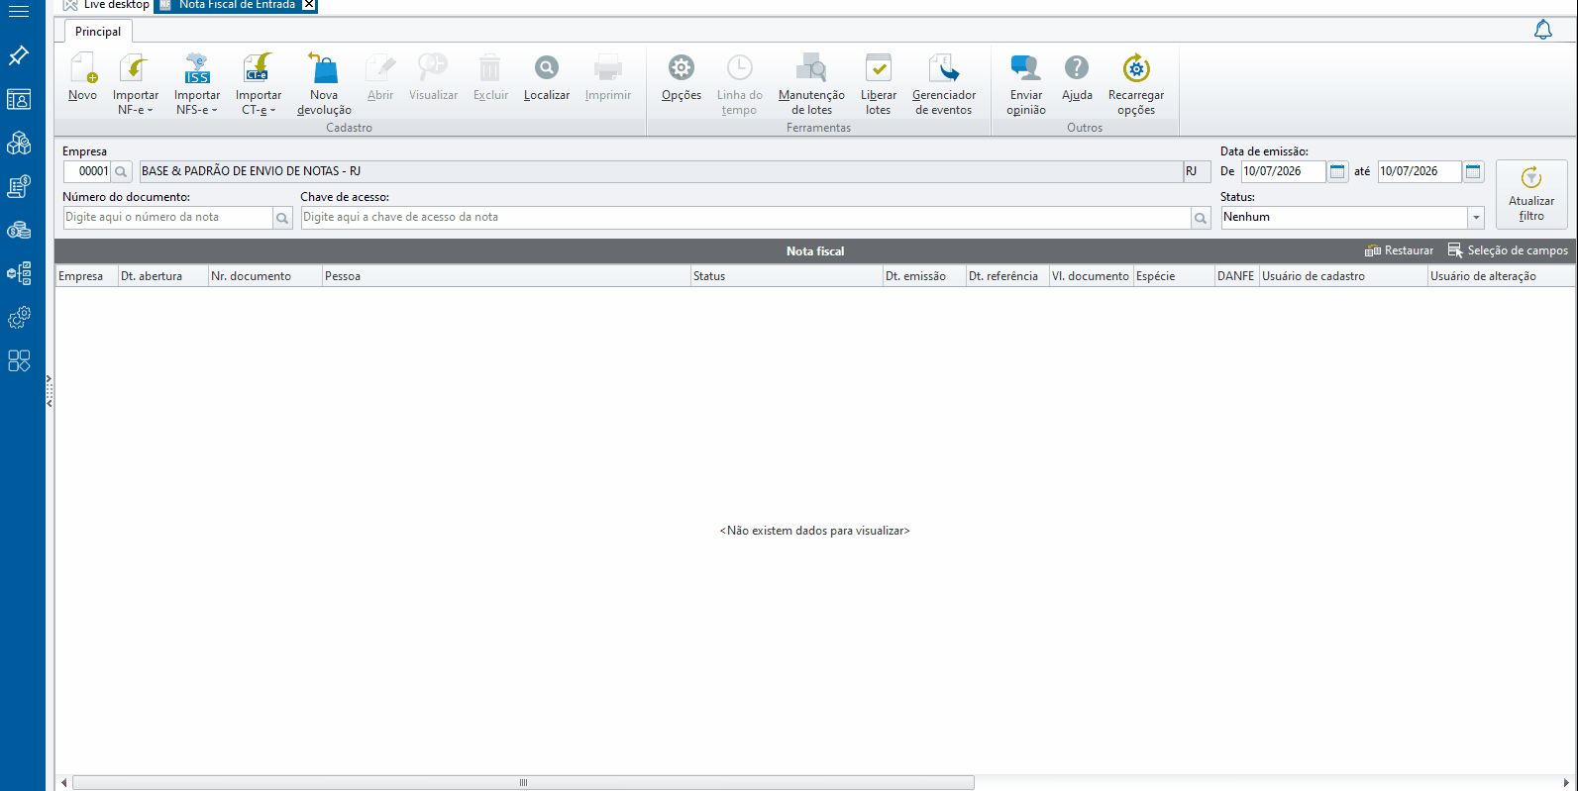This screenshot has height=791, width=1578.
Task: Click the horizontal scrollbar thumb
Action: [x=523, y=783]
